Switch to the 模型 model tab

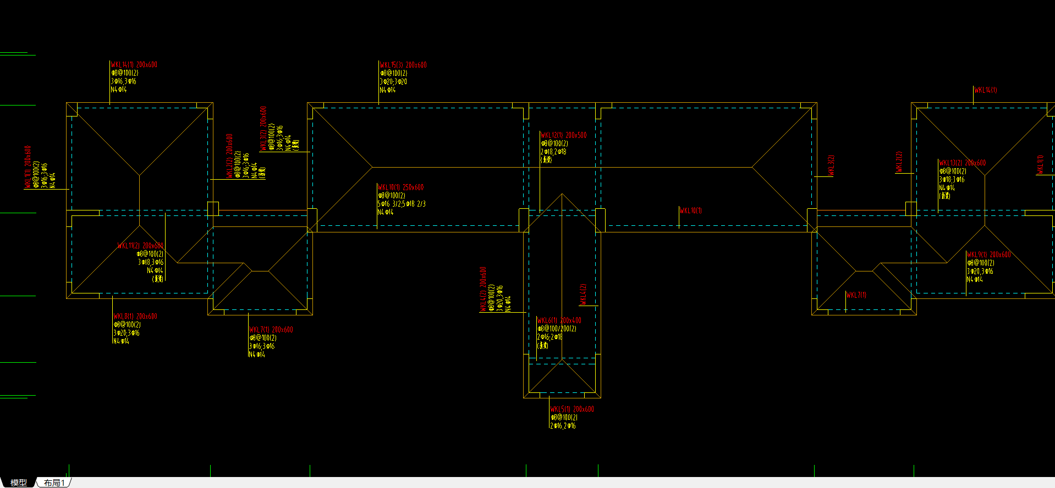click(18, 483)
